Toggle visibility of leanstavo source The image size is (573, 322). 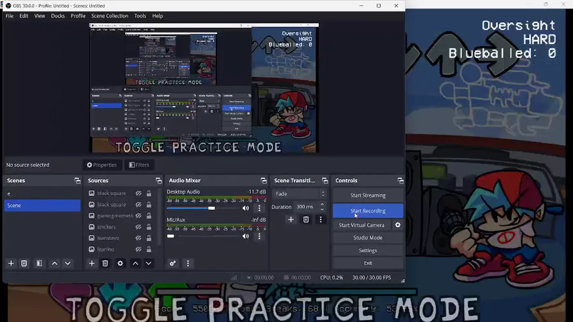(x=139, y=238)
